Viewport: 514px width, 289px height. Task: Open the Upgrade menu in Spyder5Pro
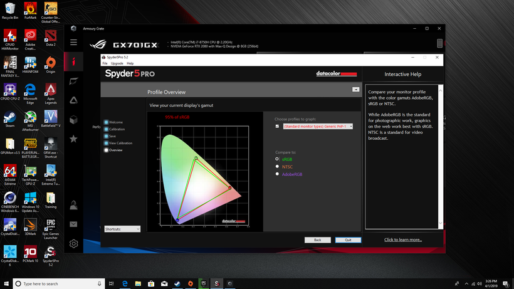tap(117, 63)
